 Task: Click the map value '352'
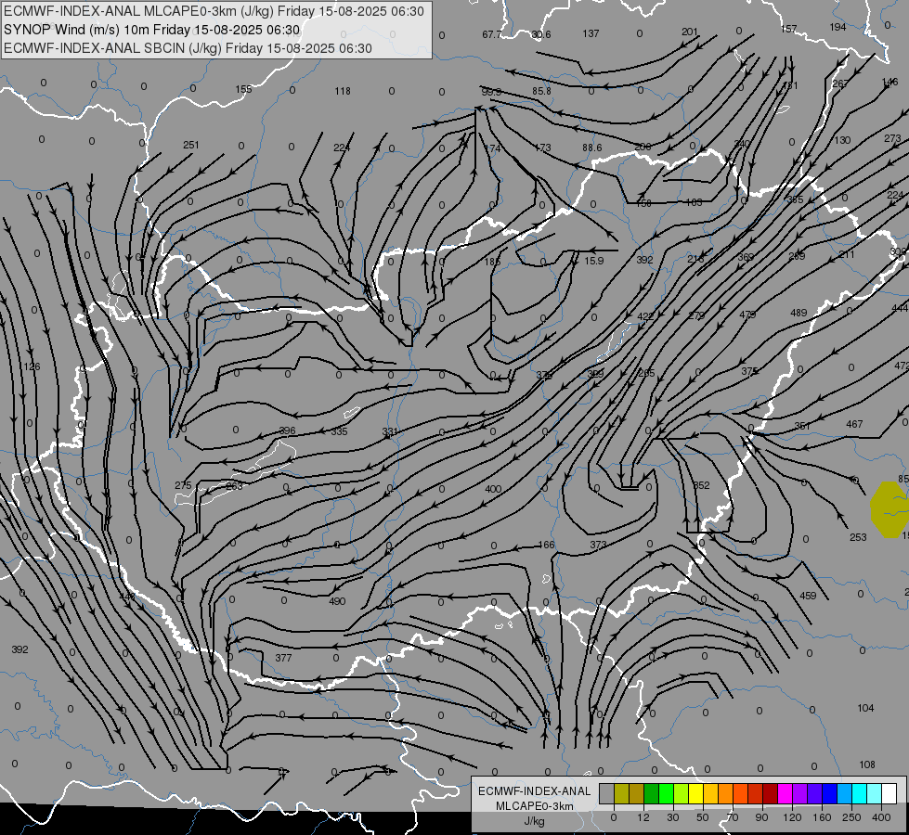point(701,485)
